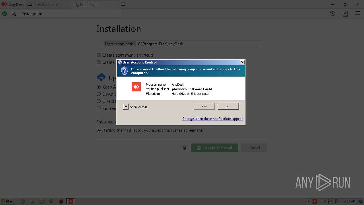Open the address book icon
Viewport: 364px width, 205px height.
[x=345, y=14]
